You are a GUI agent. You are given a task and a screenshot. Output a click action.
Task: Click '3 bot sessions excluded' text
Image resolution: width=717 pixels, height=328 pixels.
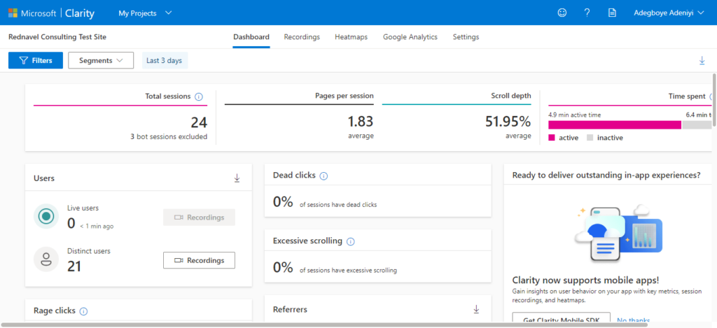[x=168, y=136]
